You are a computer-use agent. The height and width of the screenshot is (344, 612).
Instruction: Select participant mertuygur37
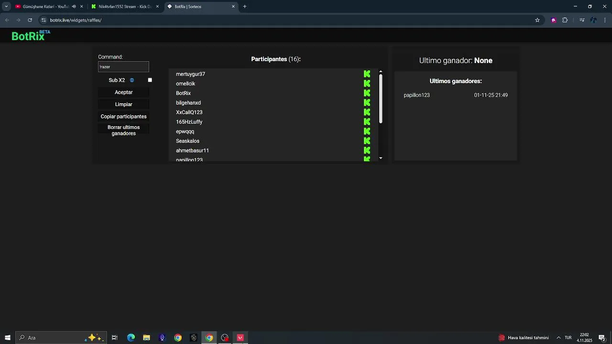[x=190, y=74]
